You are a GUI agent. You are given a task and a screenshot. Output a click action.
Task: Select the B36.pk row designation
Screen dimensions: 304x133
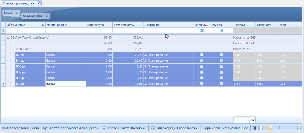point(31,67)
